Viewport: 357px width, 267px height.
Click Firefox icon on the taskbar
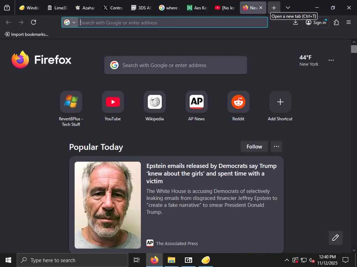click(154, 260)
